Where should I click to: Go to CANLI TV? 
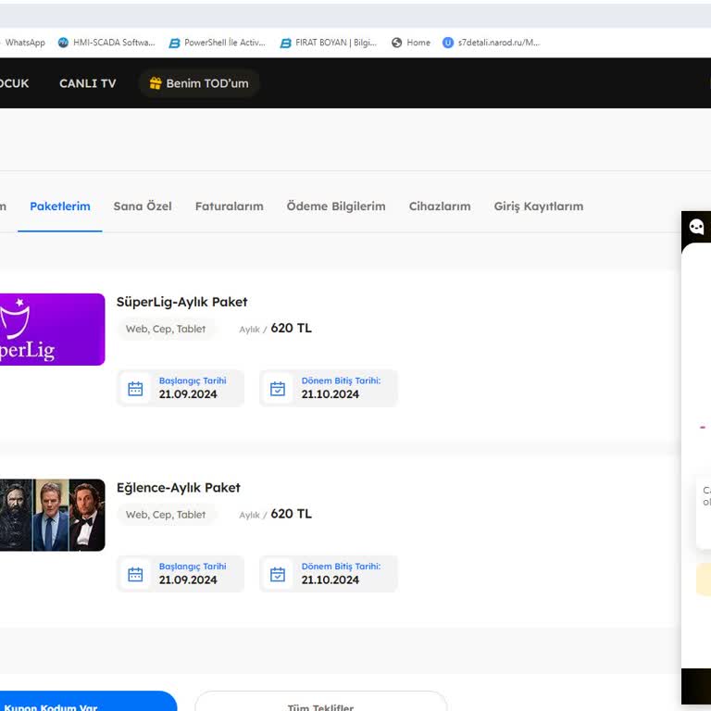[88, 83]
